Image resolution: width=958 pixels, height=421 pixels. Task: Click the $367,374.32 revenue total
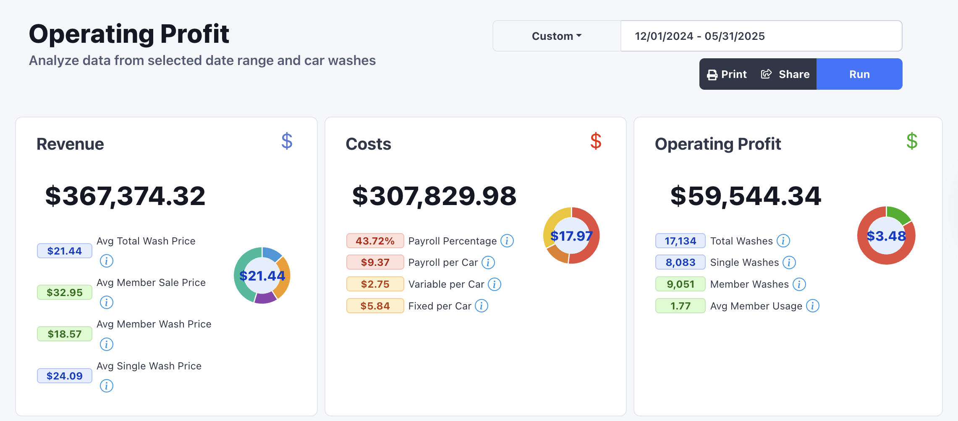126,196
